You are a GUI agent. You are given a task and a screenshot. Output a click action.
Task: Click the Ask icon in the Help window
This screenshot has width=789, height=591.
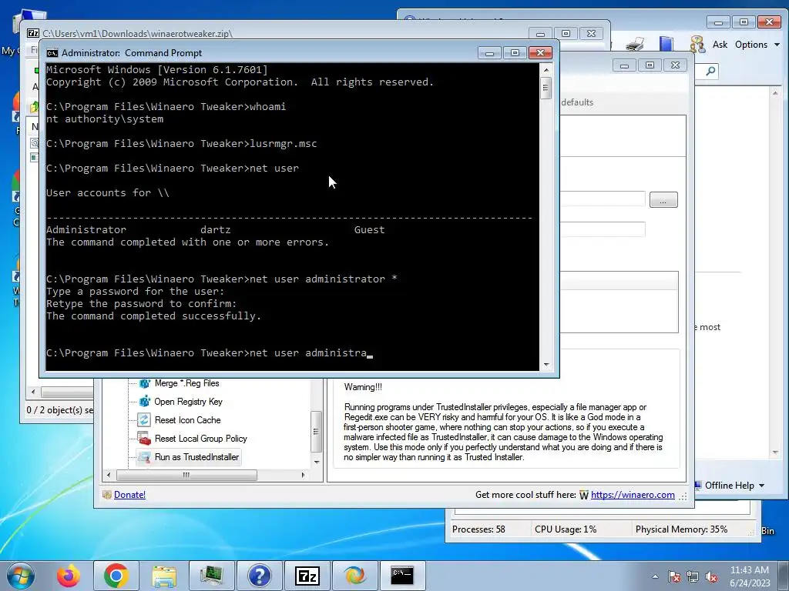tap(697, 45)
